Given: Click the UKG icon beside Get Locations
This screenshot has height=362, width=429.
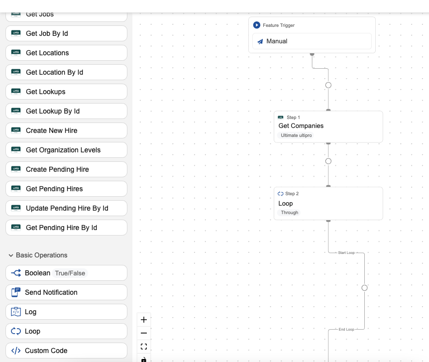Looking at the screenshot, I should point(16,53).
